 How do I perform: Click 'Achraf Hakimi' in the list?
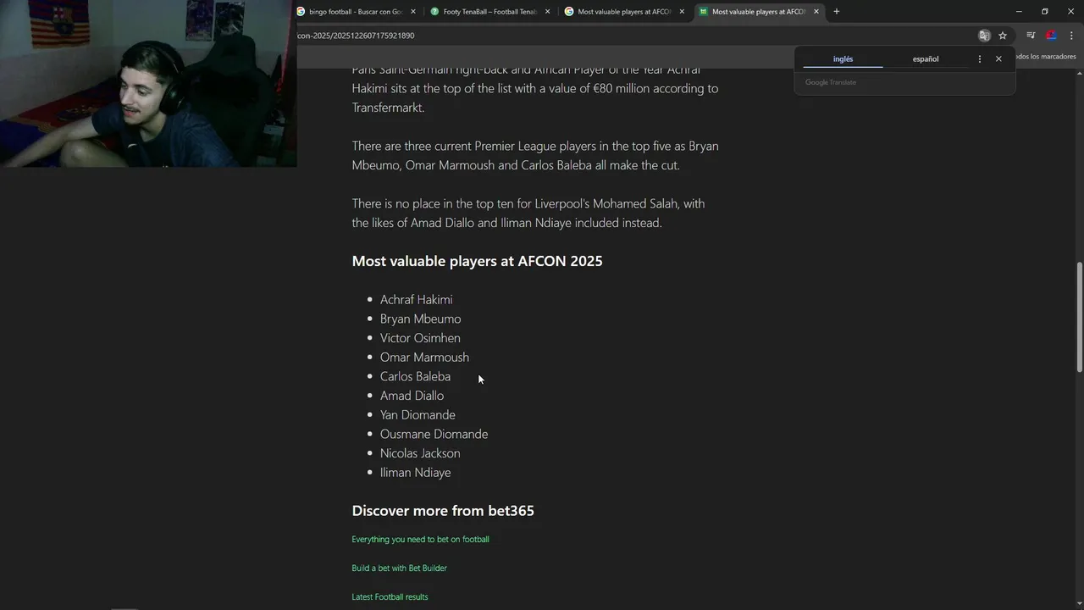[x=416, y=300]
